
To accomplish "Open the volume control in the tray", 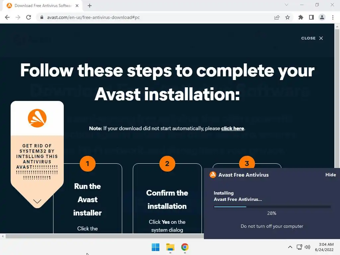I will coord(307,247).
